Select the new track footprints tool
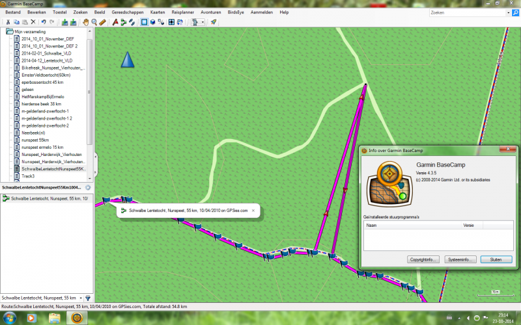This screenshot has height=325, width=521. click(x=132, y=22)
